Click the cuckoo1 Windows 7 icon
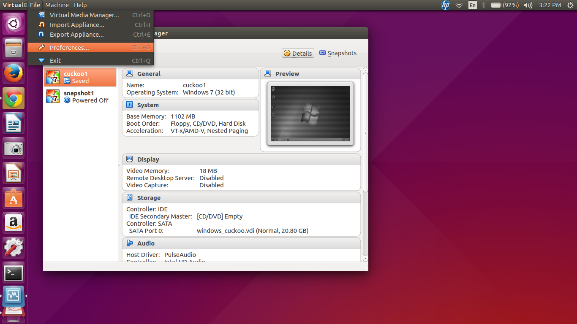The width and height of the screenshot is (577, 324). (x=53, y=77)
